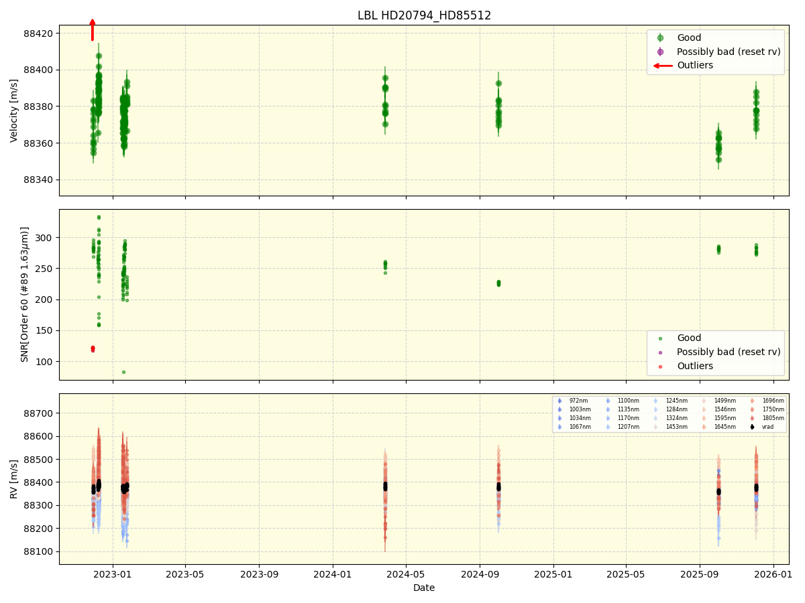Screen dimensions: 805x603
Task: Click the 88400 velocity tick label
Action: 38,70
